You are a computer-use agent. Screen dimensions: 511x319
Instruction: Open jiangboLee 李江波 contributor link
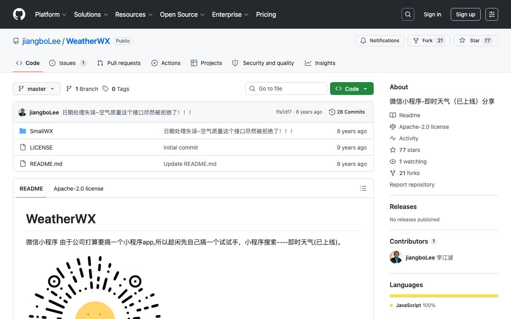(429, 258)
